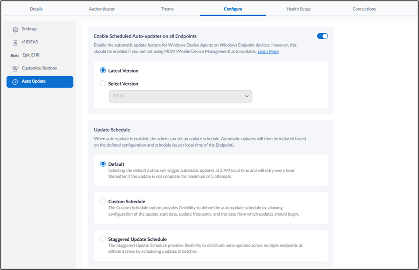Select Latest Version radio button
Image resolution: width=419 pixels, height=270 pixels.
click(103, 70)
